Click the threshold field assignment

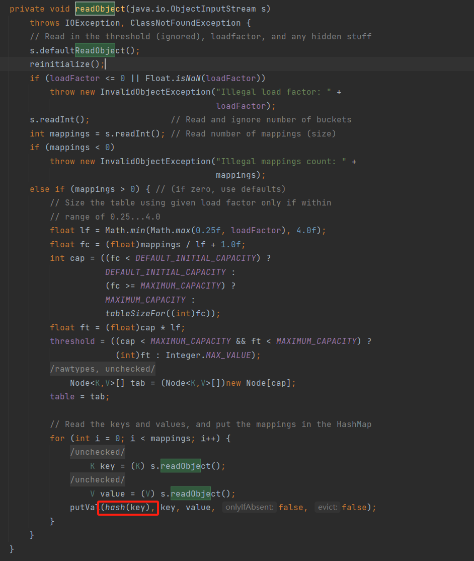tap(72, 341)
